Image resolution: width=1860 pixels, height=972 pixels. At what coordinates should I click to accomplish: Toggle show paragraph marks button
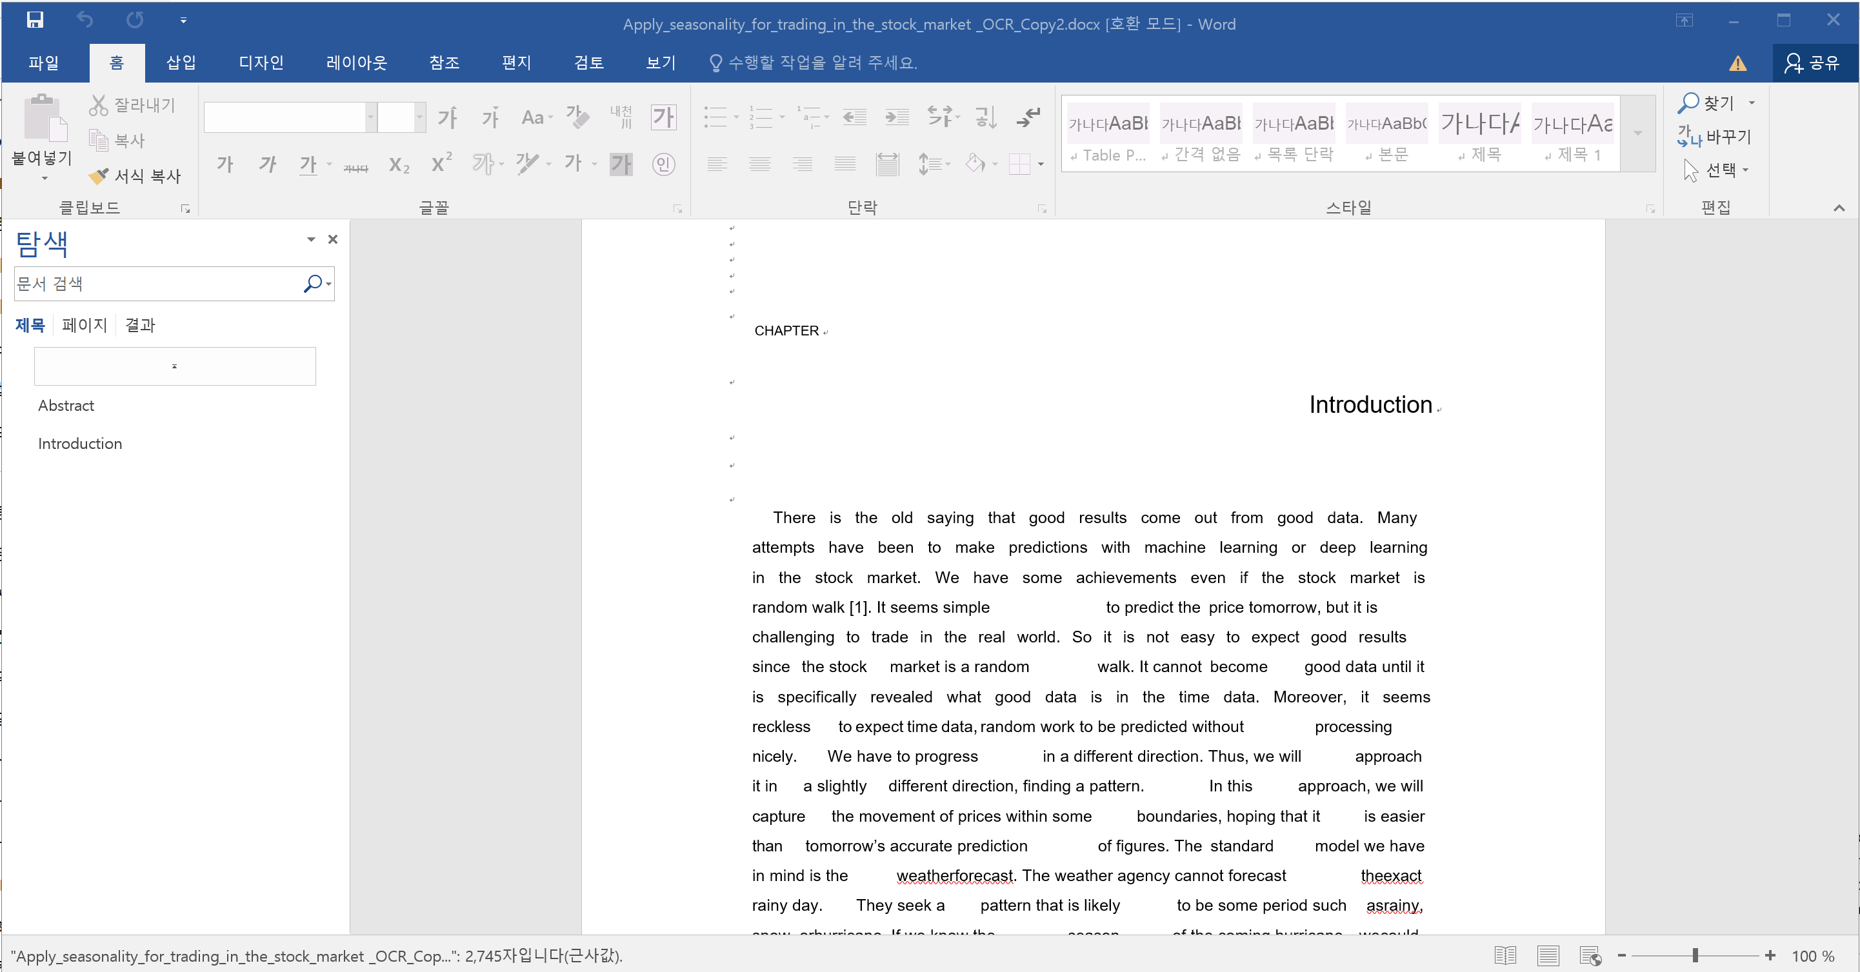1028,117
